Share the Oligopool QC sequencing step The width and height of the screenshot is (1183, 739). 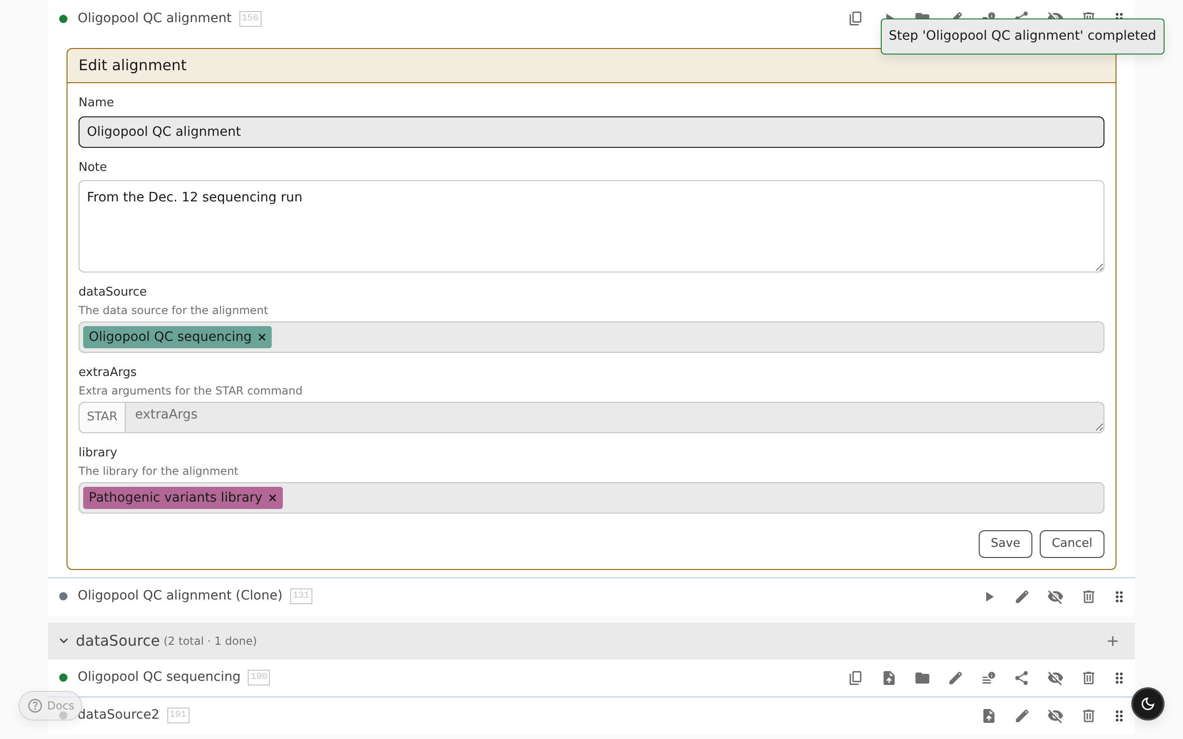[1022, 678]
